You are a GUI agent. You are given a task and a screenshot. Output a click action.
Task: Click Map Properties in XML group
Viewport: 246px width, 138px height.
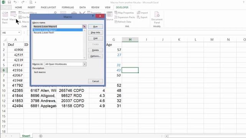click(x=124, y=13)
